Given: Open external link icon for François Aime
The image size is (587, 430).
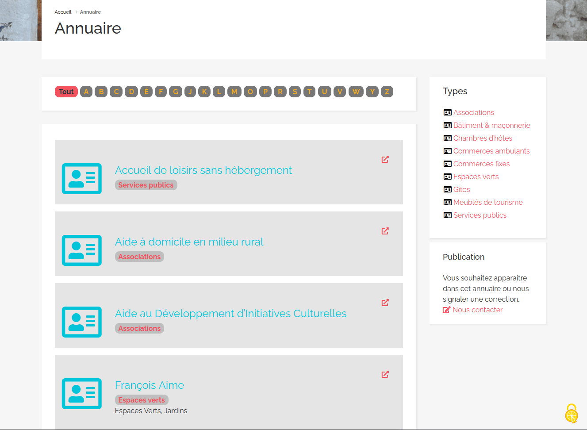Looking at the screenshot, I should [385, 374].
